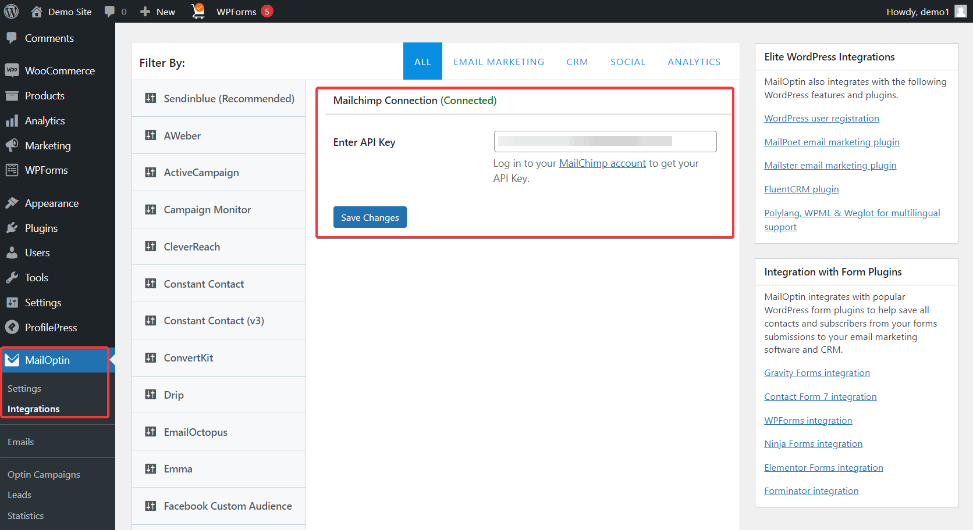The width and height of the screenshot is (973, 530).
Task: Open WPForms in the admin bar
Action: coord(244,12)
